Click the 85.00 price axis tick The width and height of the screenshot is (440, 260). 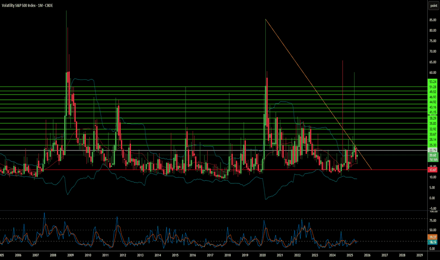tap(433, 20)
